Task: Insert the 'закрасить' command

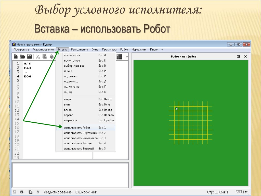Action: (86, 120)
